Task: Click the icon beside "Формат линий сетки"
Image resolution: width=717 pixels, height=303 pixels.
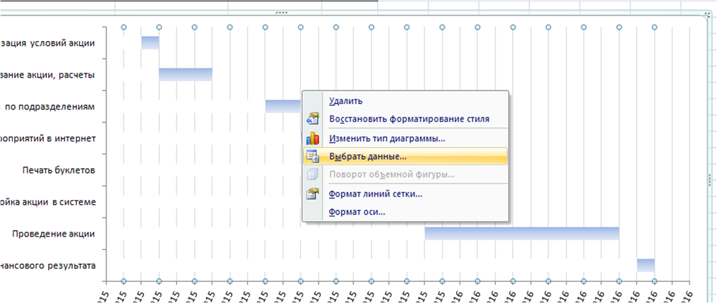Action: coord(313,194)
